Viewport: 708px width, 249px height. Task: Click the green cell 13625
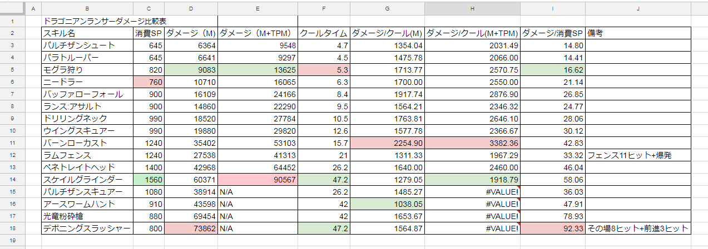(x=258, y=70)
